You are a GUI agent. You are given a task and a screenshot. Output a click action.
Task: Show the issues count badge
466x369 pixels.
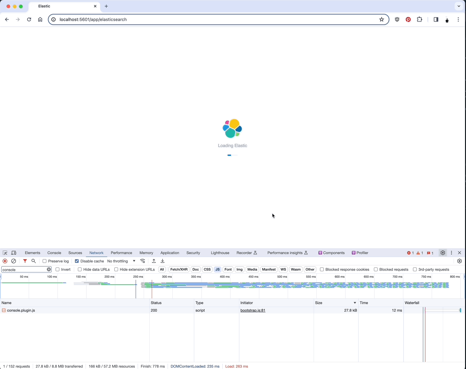430,253
